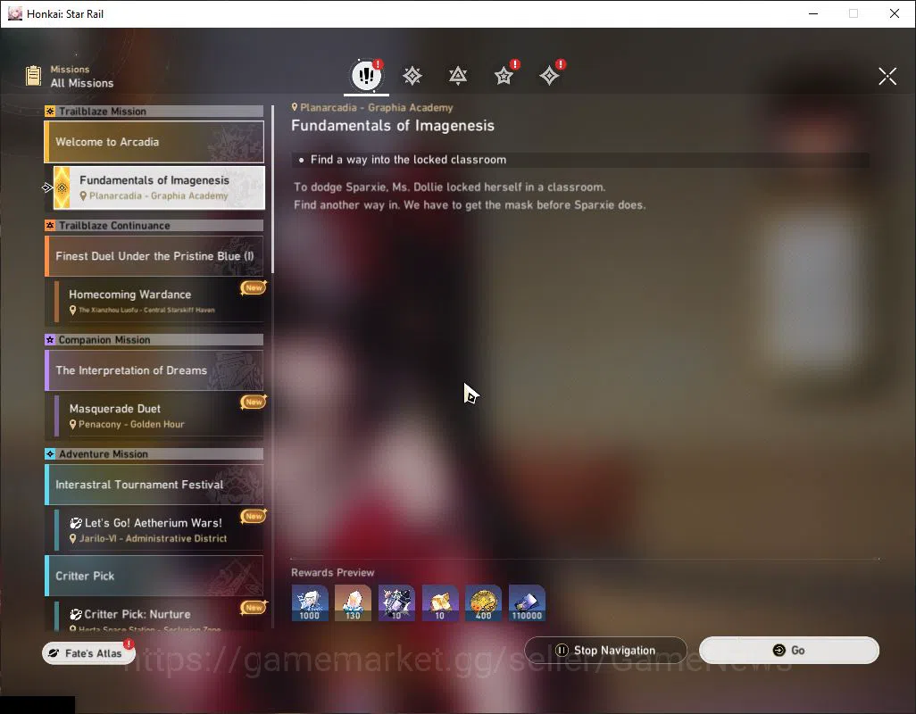Viewport: 916px width, 714px height.
Task: Switch to the Trailblaze Continuance filter tab
Action: pos(458,76)
